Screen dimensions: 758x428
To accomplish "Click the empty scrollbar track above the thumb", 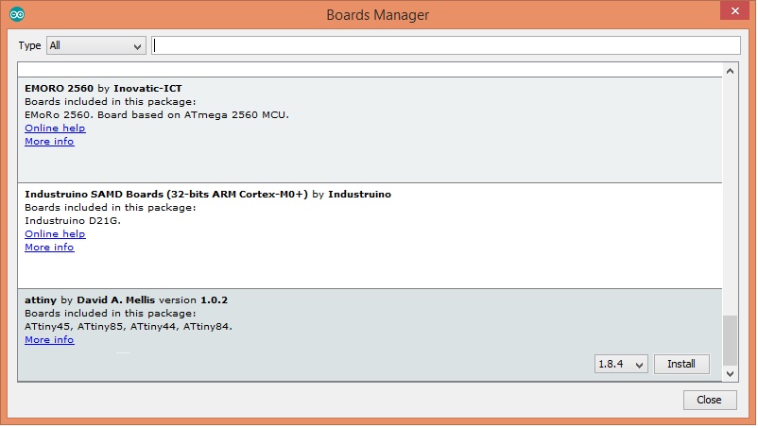I will click(x=730, y=197).
